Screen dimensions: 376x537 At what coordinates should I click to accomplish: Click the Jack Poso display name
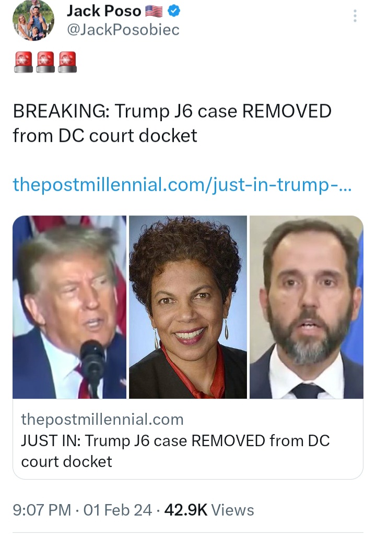(x=104, y=11)
